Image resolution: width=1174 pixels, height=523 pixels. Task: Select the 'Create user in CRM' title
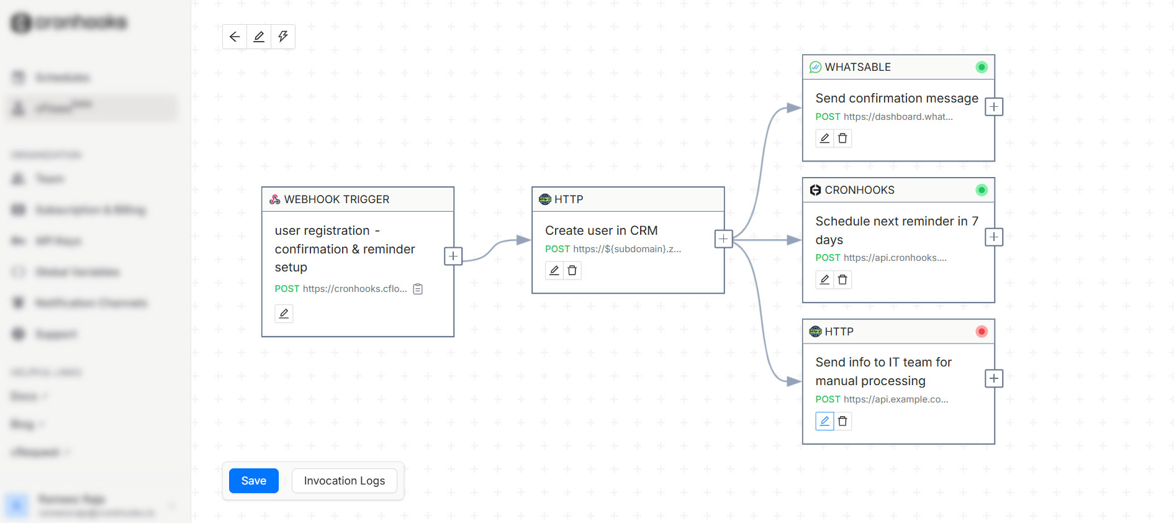coord(601,230)
